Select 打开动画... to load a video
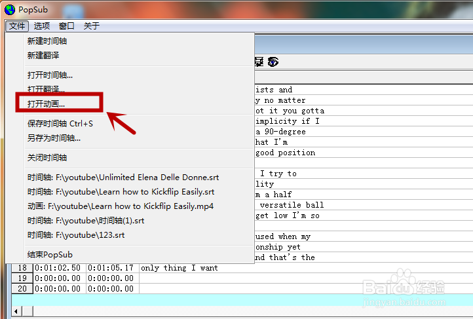473x319 pixels. (x=46, y=104)
